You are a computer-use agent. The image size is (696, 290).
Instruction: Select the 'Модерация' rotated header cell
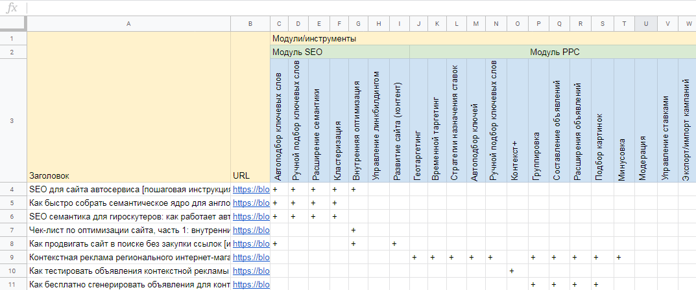pyautogui.click(x=646, y=120)
